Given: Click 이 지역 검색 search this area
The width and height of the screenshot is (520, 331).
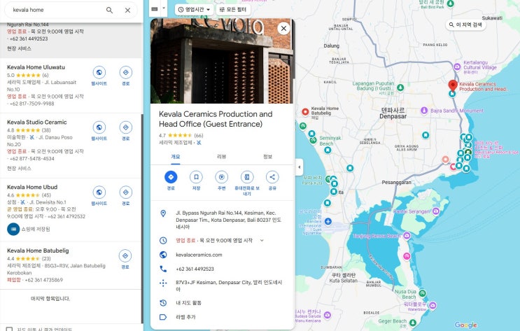Looking at the screenshot, I should pyautogui.click(x=465, y=24).
